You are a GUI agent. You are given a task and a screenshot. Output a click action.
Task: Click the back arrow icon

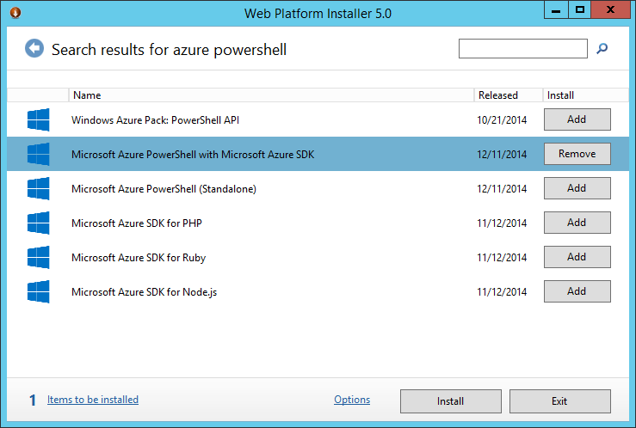click(34, 49)
